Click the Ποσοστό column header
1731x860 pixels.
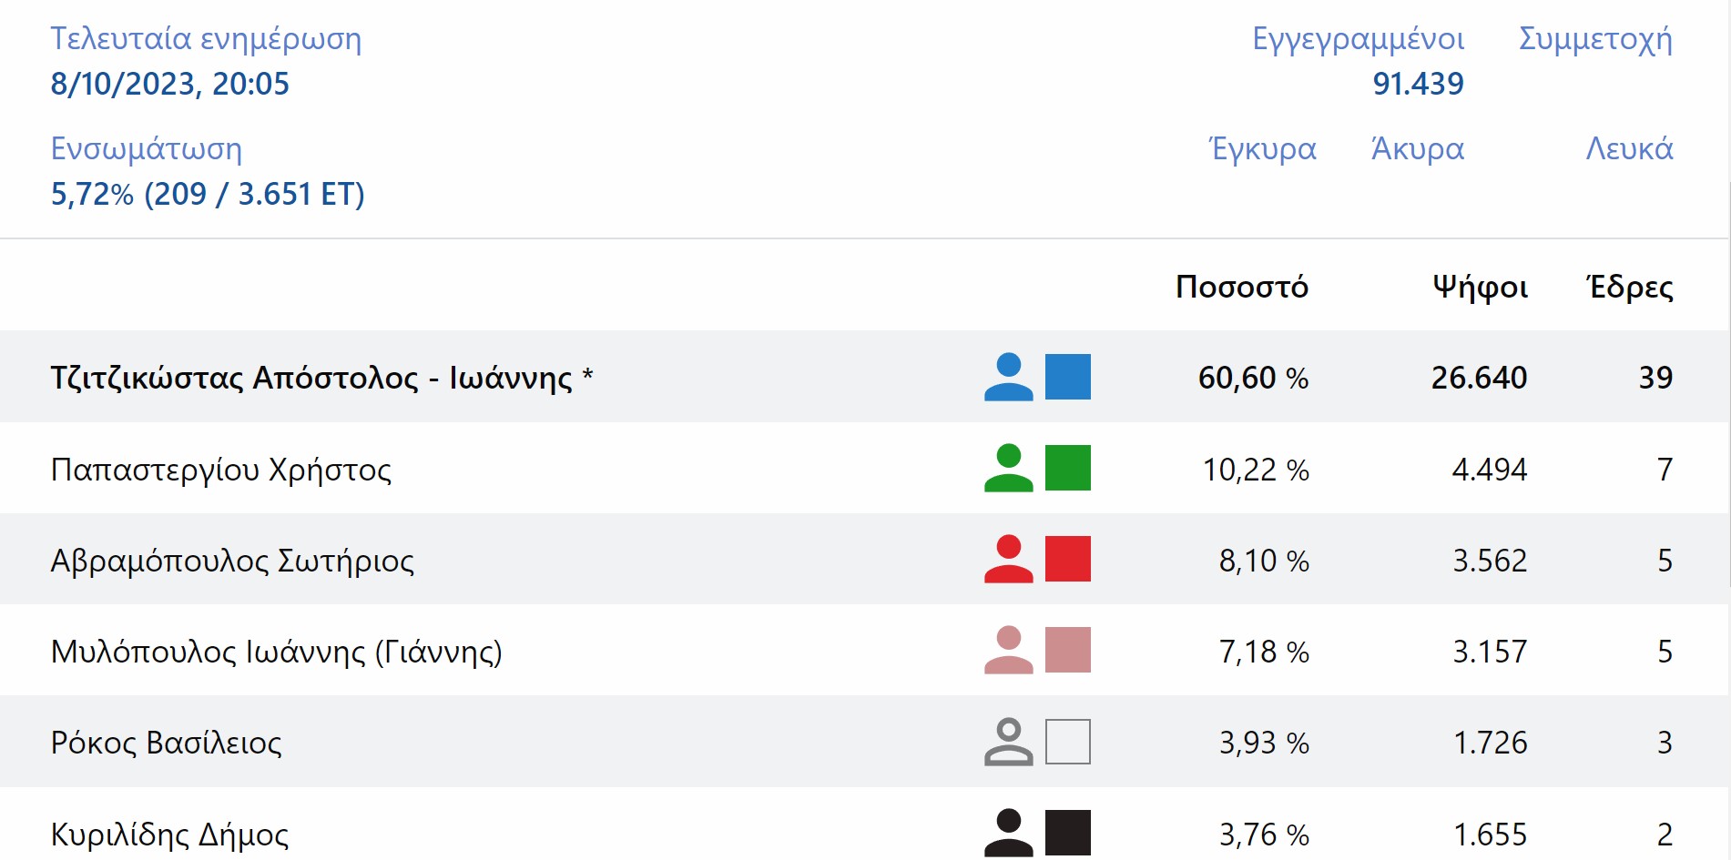coord(1241,287)
